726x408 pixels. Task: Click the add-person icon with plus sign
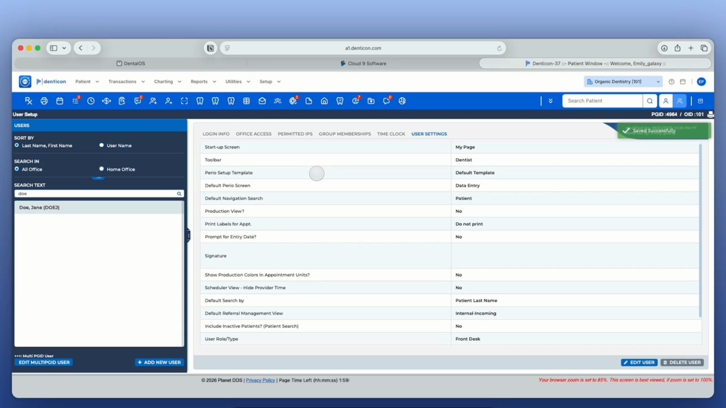169,101
